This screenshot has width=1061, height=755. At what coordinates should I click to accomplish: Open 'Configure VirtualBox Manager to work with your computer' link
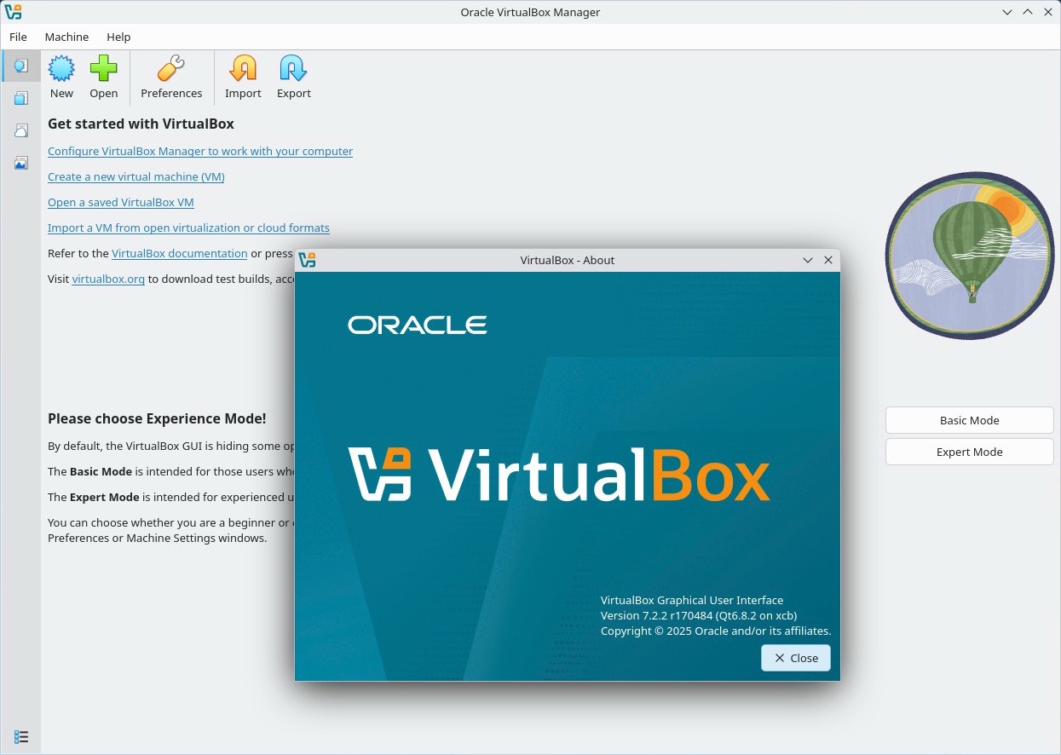click(x=200, y=151)
